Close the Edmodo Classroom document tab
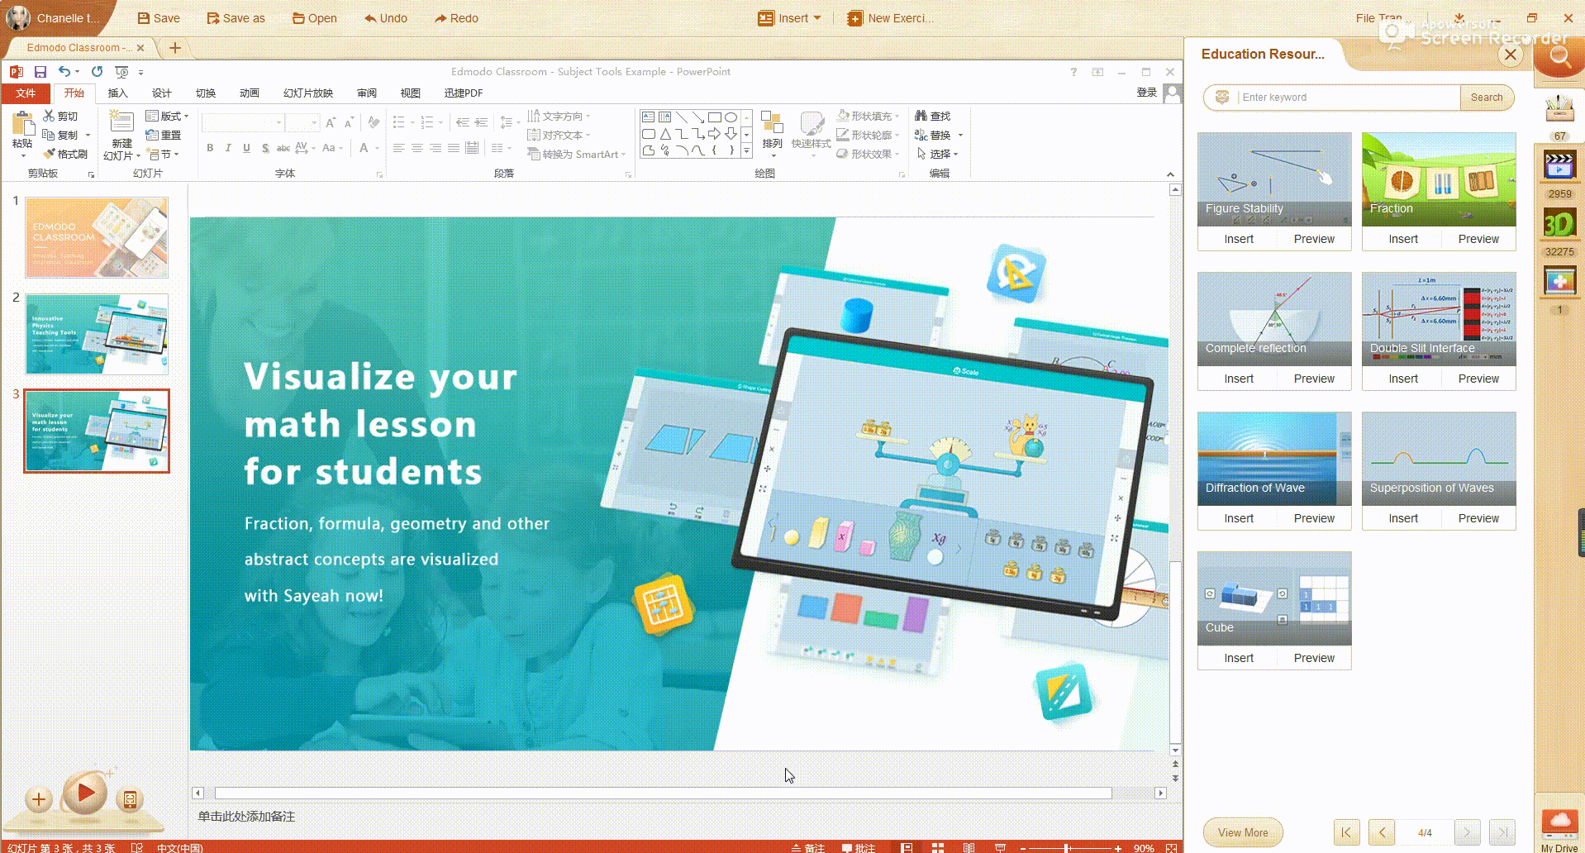1585x853 pixels. point(140,48)
